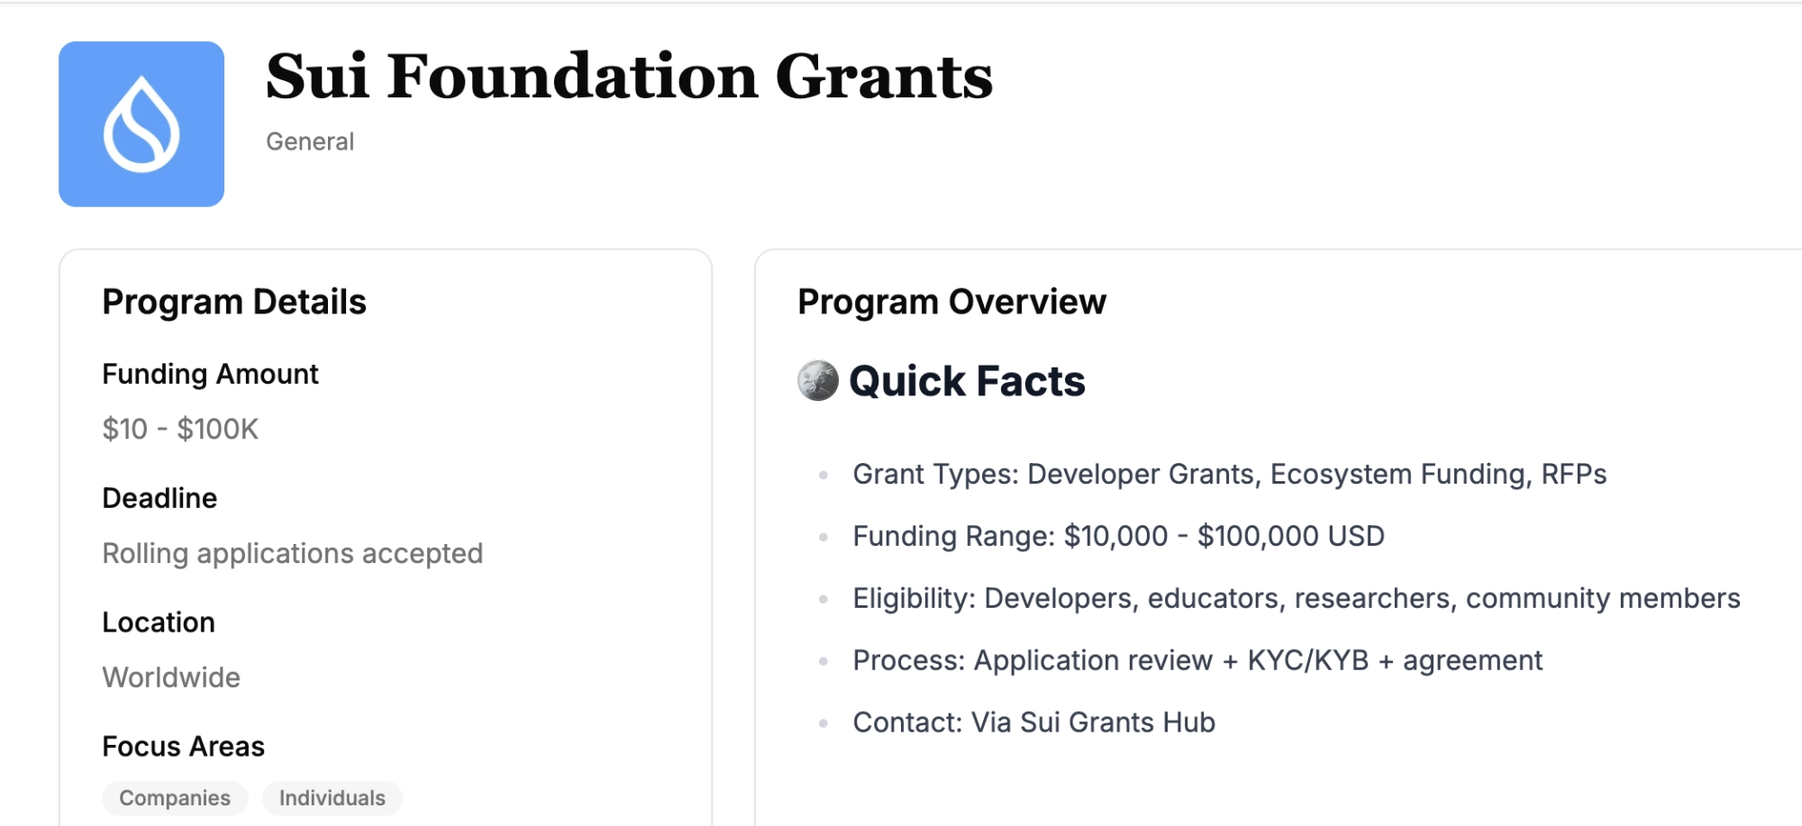Click the Sui water droplet logo
Image resolution: width=1802 pixels, height=826 pixels.
click(x=141, y=124)
